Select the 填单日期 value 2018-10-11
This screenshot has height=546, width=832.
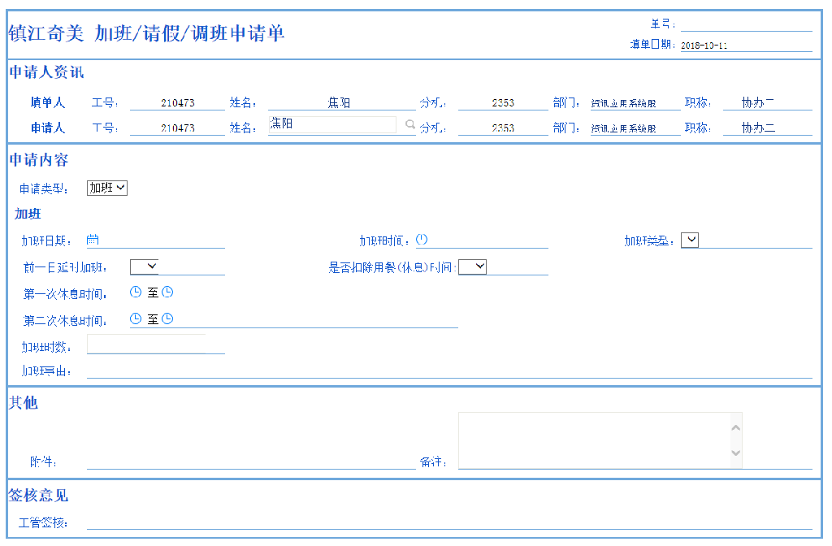click(x=704, y=45)
